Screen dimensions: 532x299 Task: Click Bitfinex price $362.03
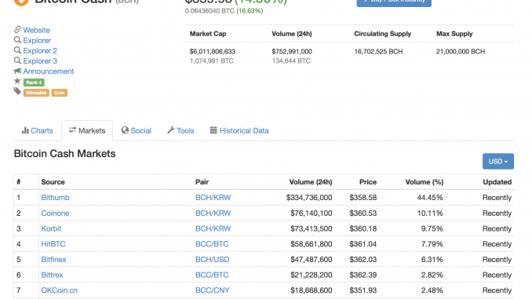tap(363, 259)
